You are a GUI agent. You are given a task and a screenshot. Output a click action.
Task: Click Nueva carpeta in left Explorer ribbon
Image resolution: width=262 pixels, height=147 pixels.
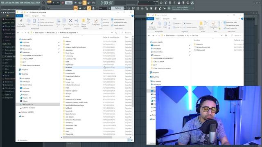84,22
